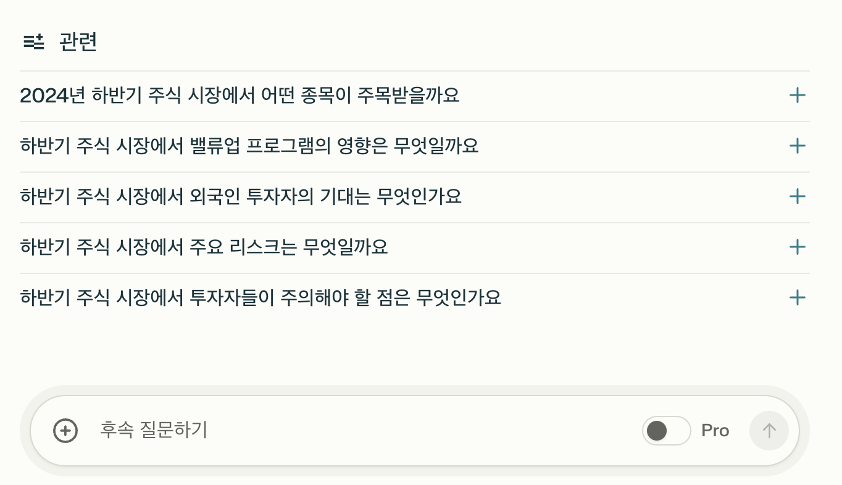Image resolution: width=842 pixels, height=485 pixels.
Task: Click the plus icon for the 외국인 투자자 question
Action: click(x=798, y=197)
